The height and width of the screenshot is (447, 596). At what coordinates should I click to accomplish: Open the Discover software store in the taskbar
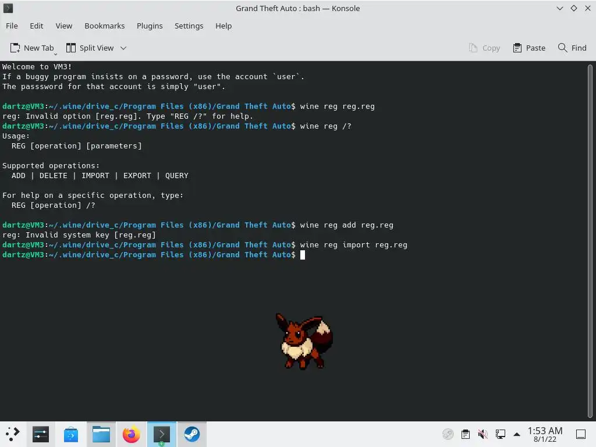[70, 434]
